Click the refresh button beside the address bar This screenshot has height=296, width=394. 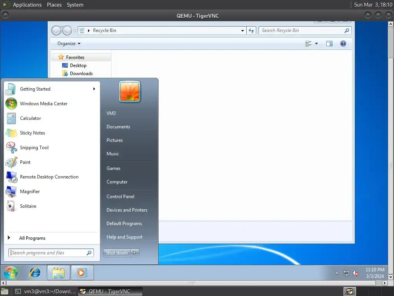[x=251, y=30]
